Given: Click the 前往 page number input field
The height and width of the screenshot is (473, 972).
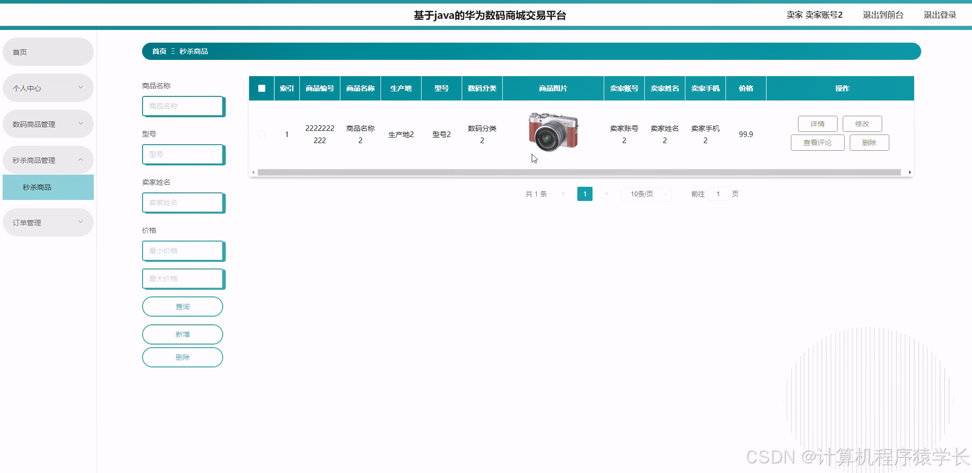Looking at the screenshot, I should (x=718, y=194).
